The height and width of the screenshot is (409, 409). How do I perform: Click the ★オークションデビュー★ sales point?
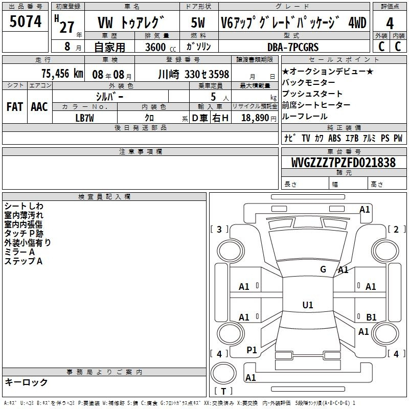pyautogui.click(x=328, y=72)
